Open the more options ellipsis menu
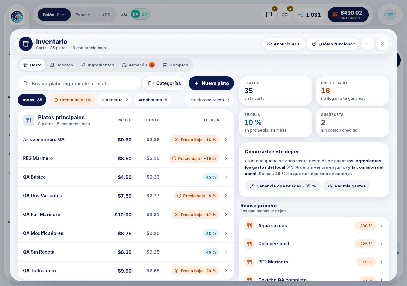 pos(368,44)
